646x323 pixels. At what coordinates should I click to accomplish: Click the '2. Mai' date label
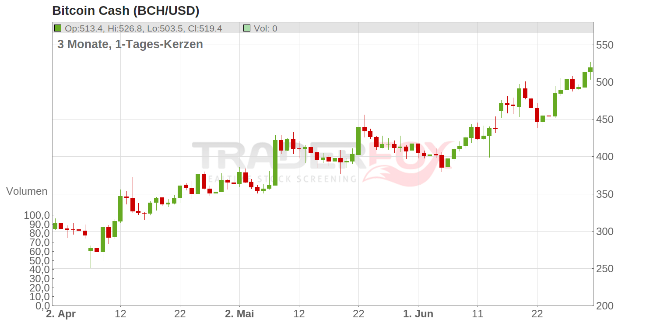239,314
